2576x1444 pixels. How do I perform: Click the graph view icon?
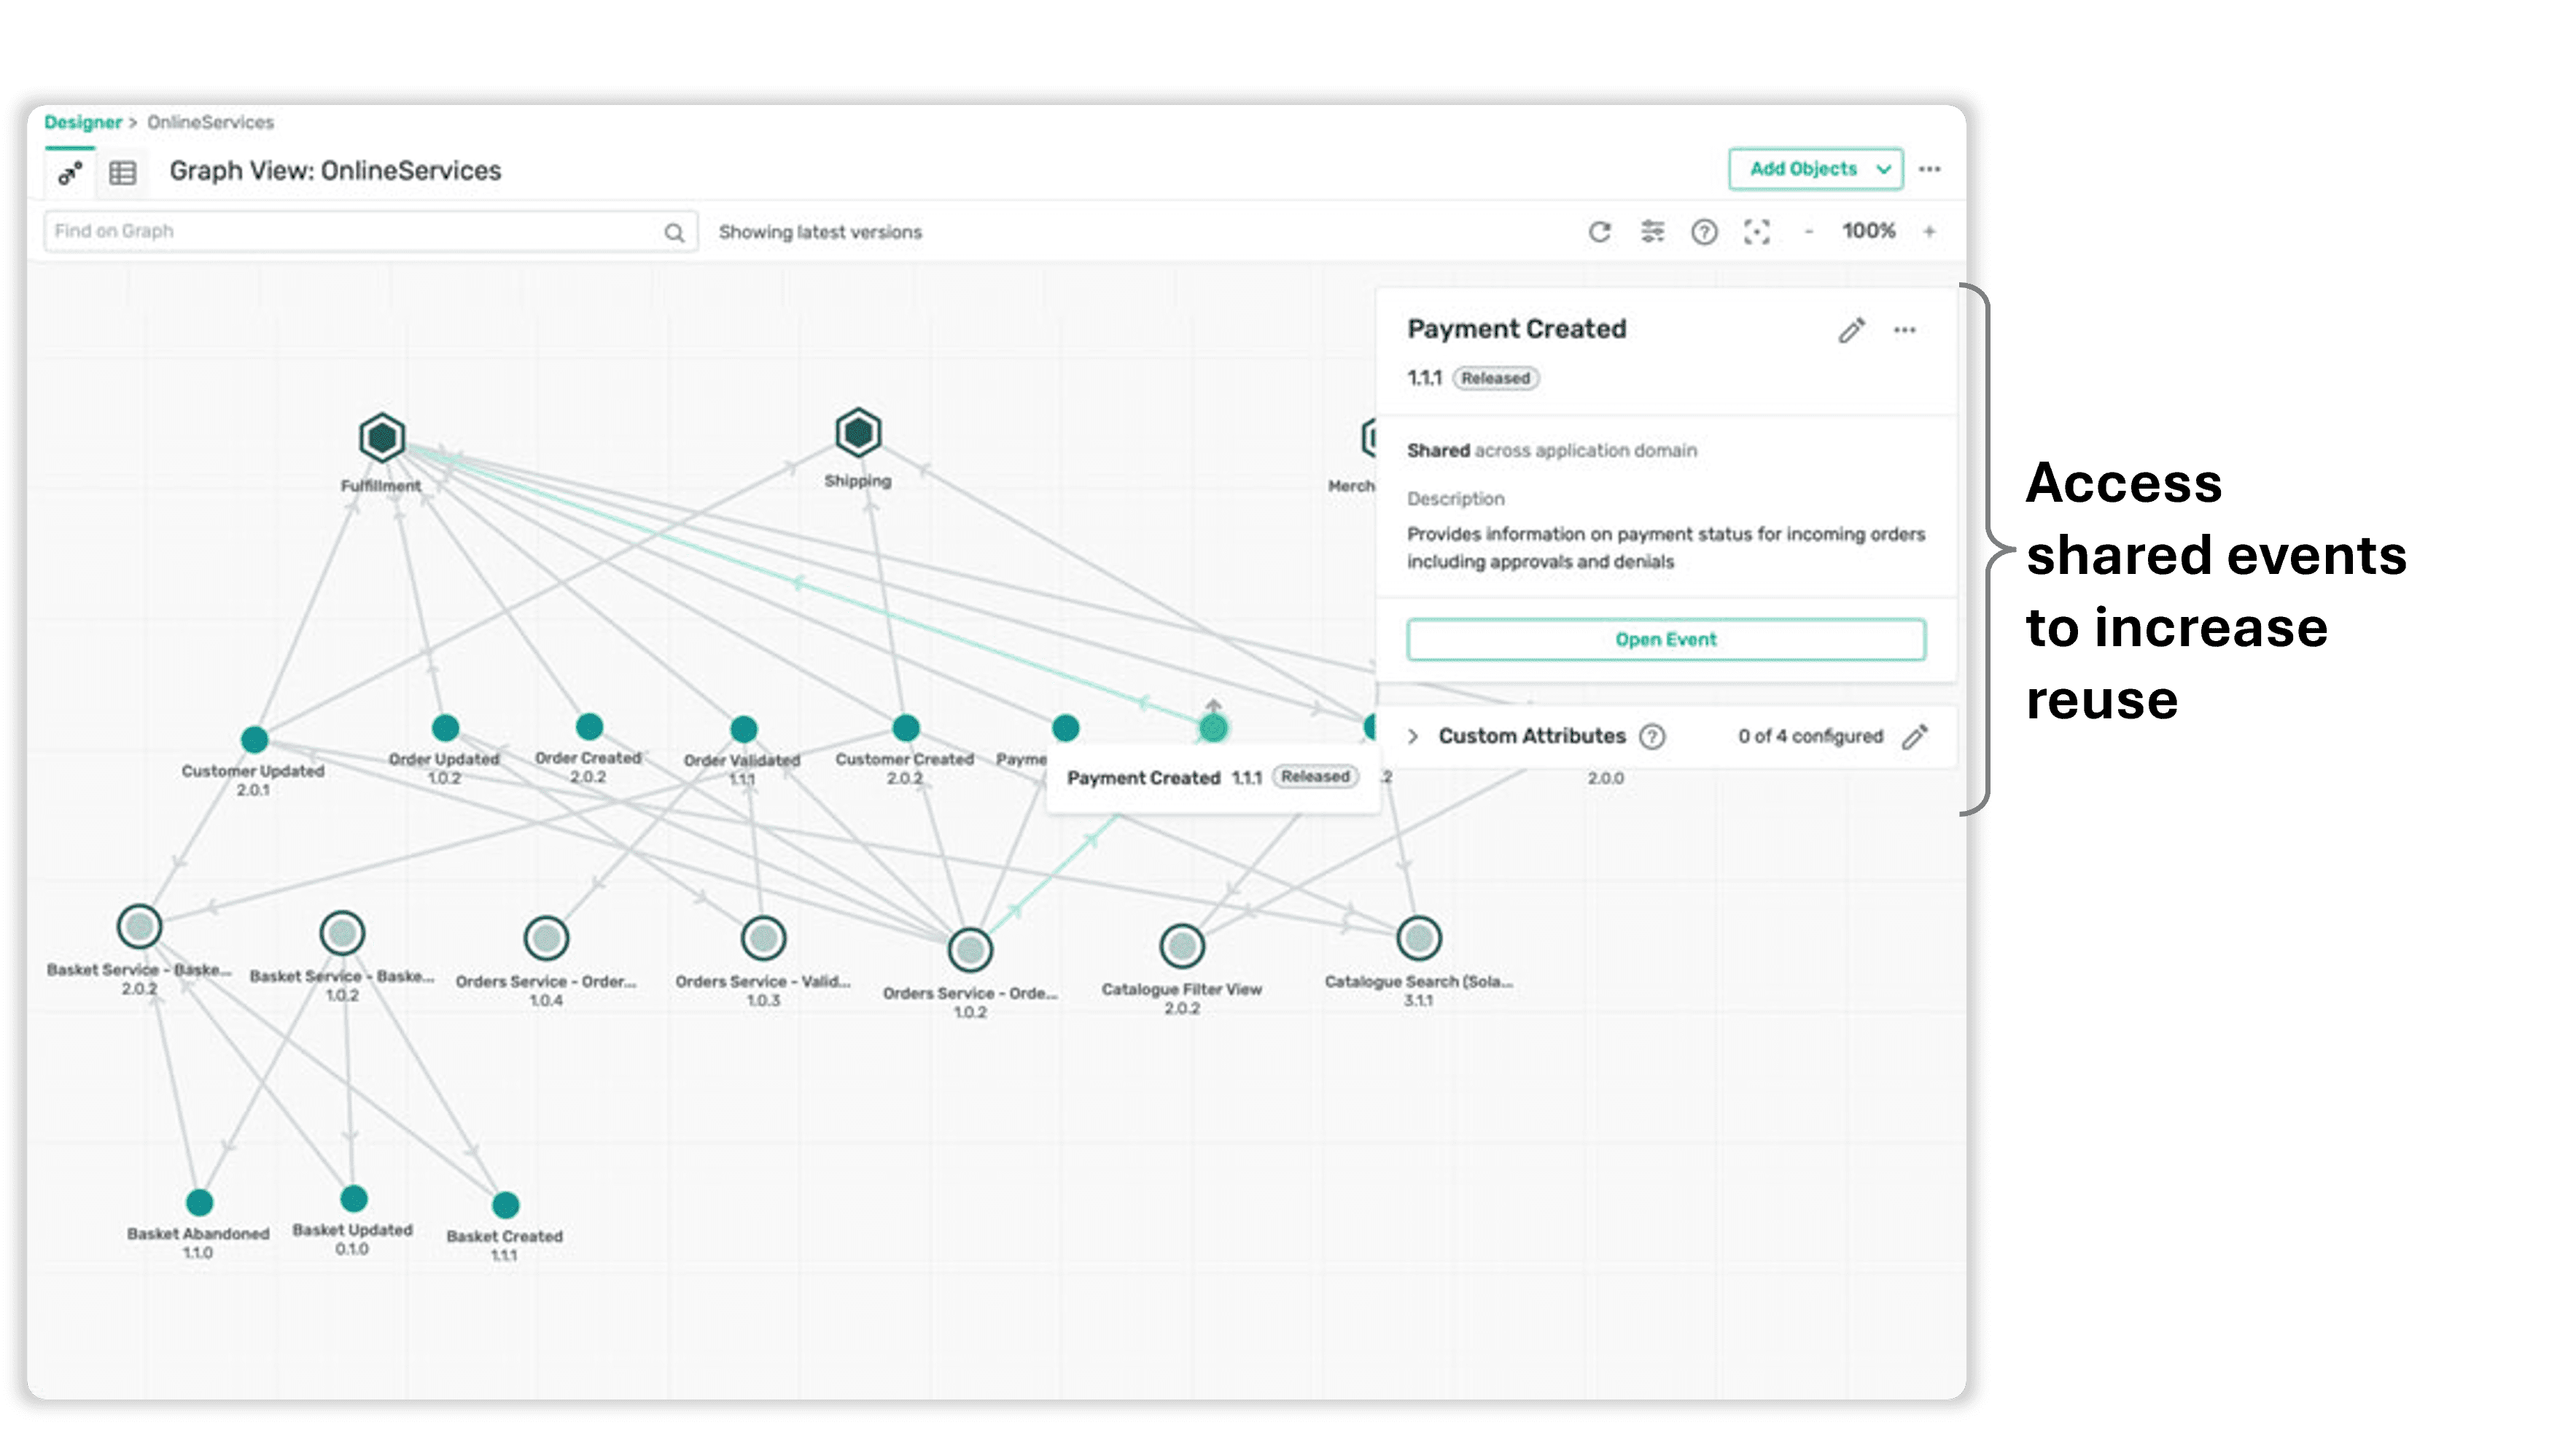tap(71, 170)
